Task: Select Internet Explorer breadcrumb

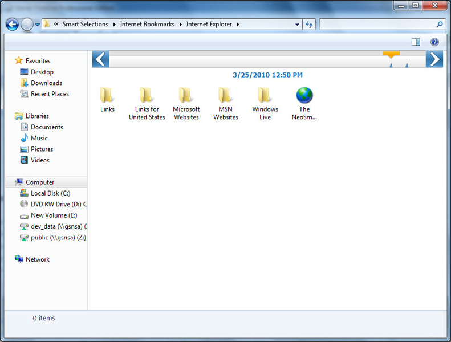Action: [x=209, y=24]
